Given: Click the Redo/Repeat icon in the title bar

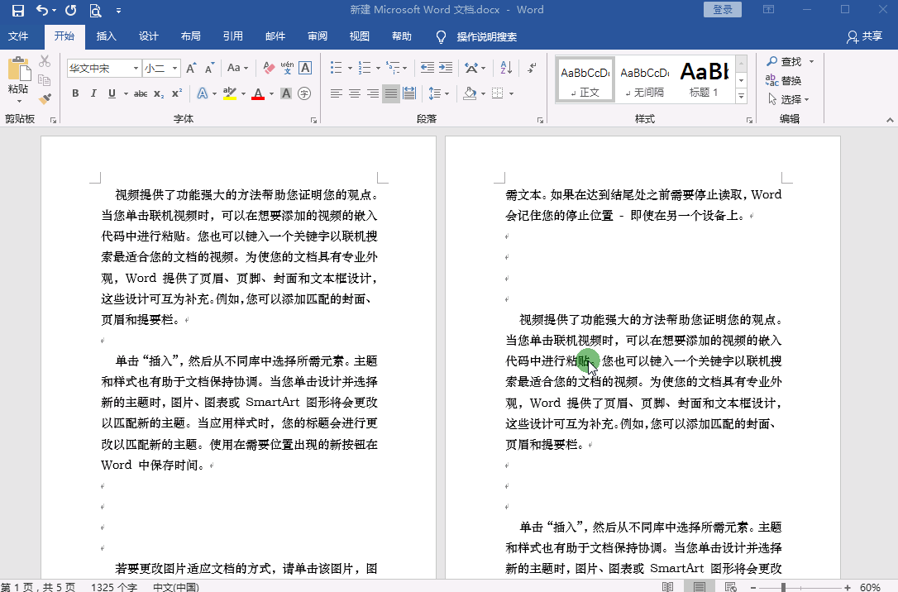Looking at the screenshot, I should point(71,10).
